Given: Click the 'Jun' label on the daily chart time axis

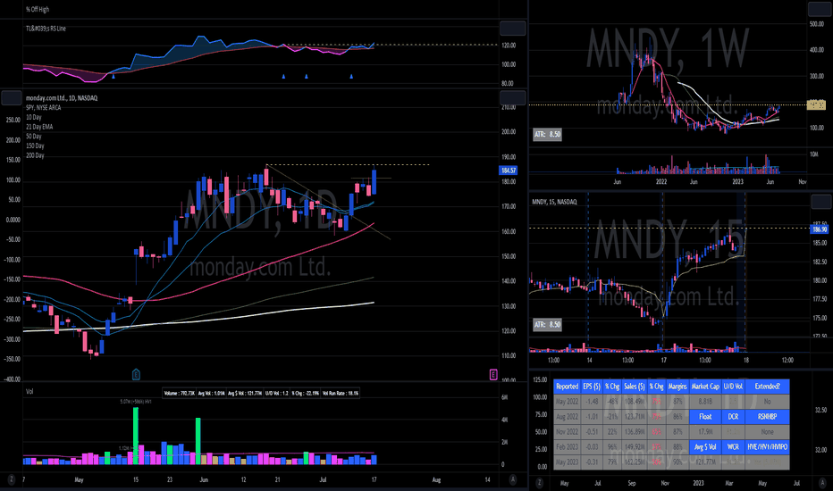Looking at the screenshot, I should [204, 480].
